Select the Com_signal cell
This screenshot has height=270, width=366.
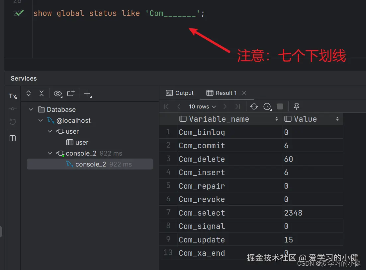coord(229,226)
